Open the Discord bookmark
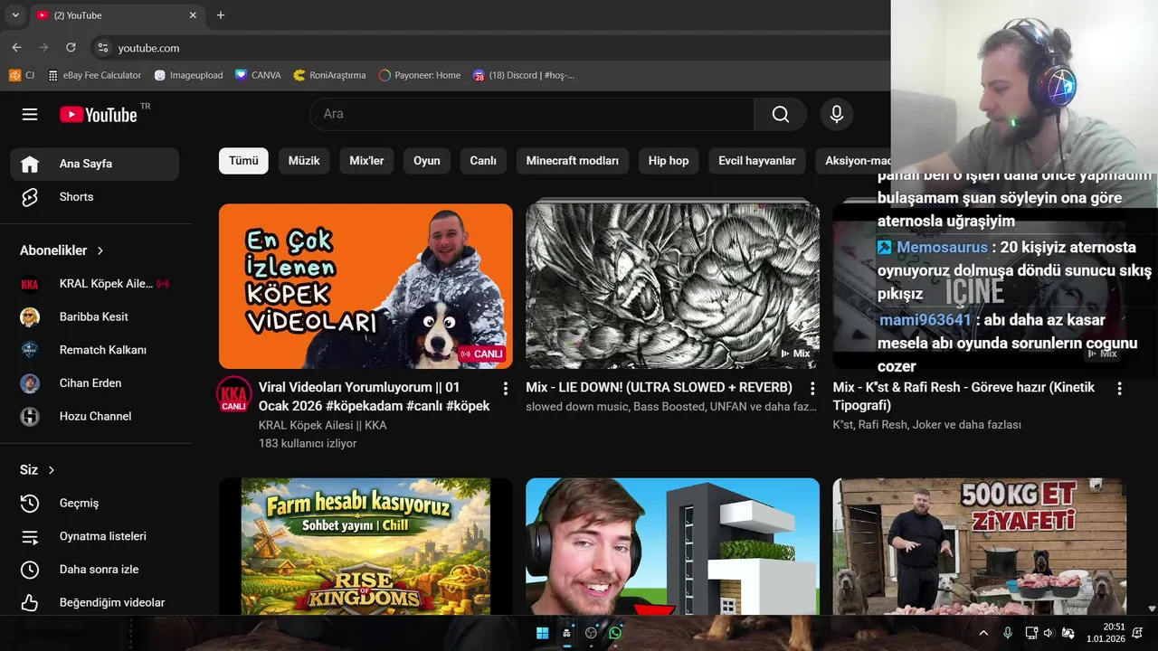The height and width of the screenshot is (651, 1158). coord(524,75)
